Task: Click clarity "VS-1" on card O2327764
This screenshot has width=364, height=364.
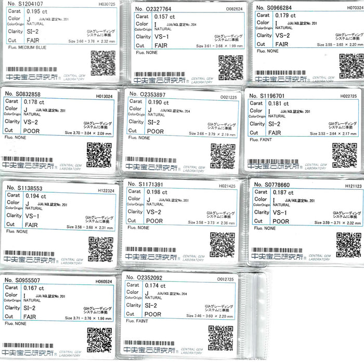Action: coord(162,37)
